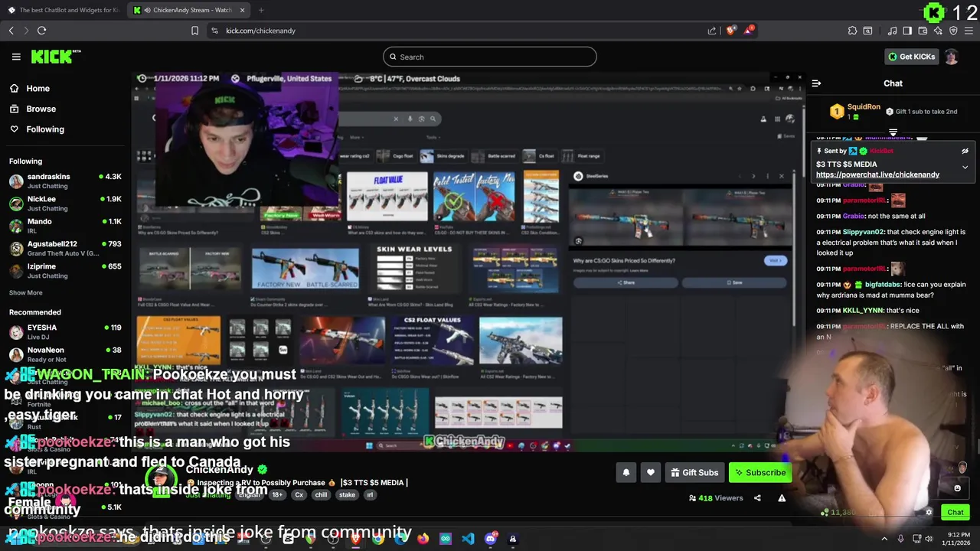Open the Brave VPN shield icon
The image size is (980, 551).
[953, 31]
